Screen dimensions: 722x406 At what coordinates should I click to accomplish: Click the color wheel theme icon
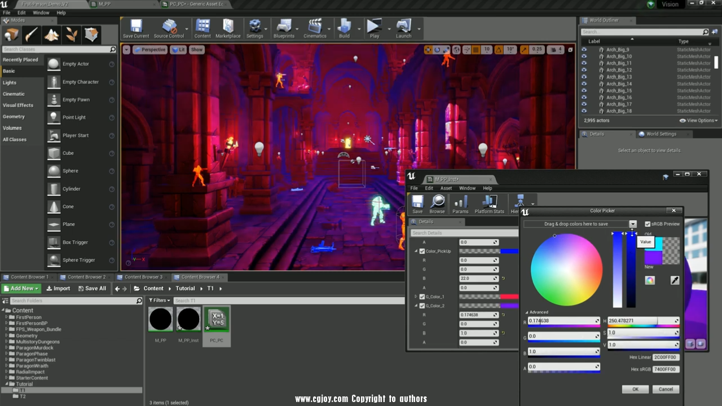(x=650, y=280)
